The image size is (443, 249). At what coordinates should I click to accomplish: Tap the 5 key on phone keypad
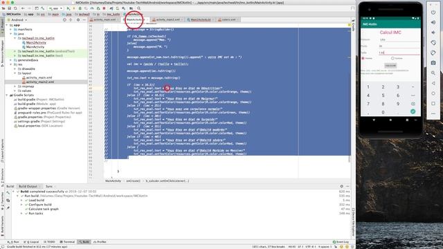pyautogui.click(x=383, y=95)
